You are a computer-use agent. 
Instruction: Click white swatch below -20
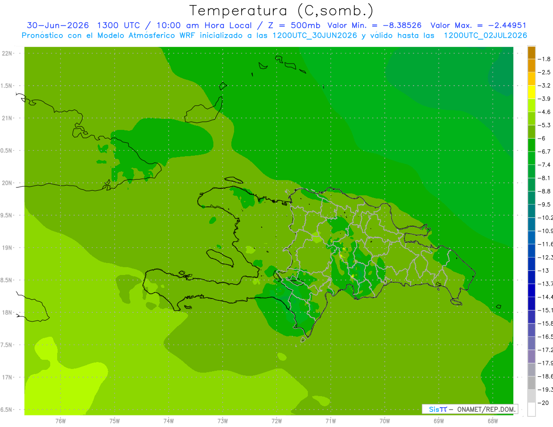(531, 409)
